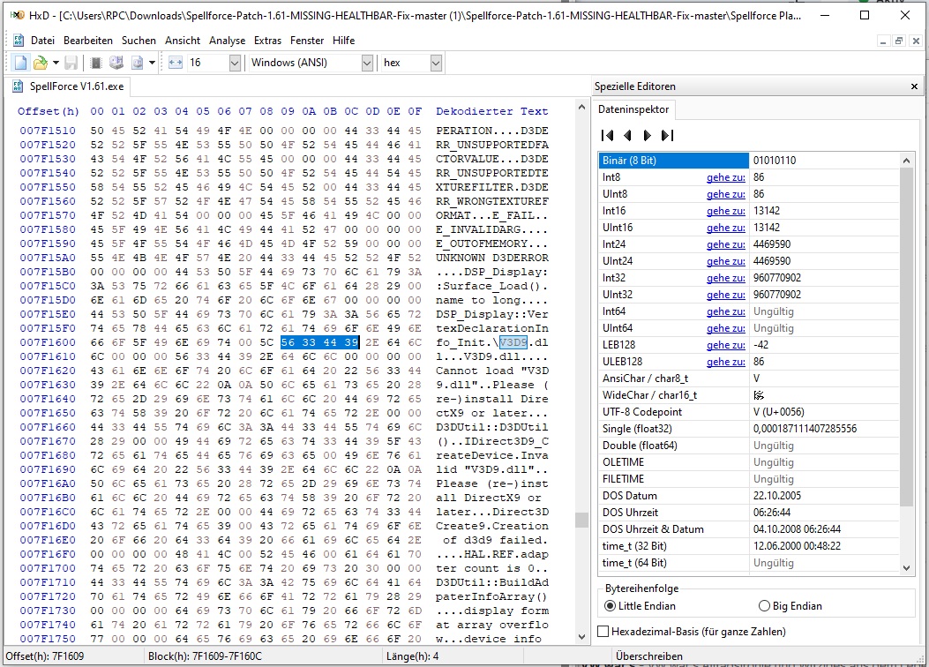Screen dimensions: 929x667
Task: Step to previous byte in Dateninspektor
Action: tap(627, 135)
